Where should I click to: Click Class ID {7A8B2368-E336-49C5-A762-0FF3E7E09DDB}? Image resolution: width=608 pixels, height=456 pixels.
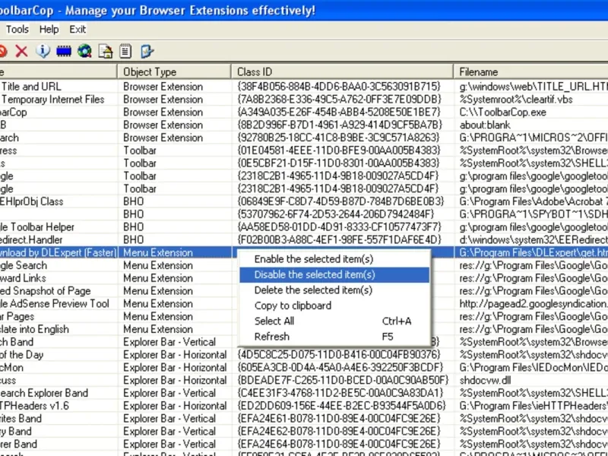(x=339, y=99)
